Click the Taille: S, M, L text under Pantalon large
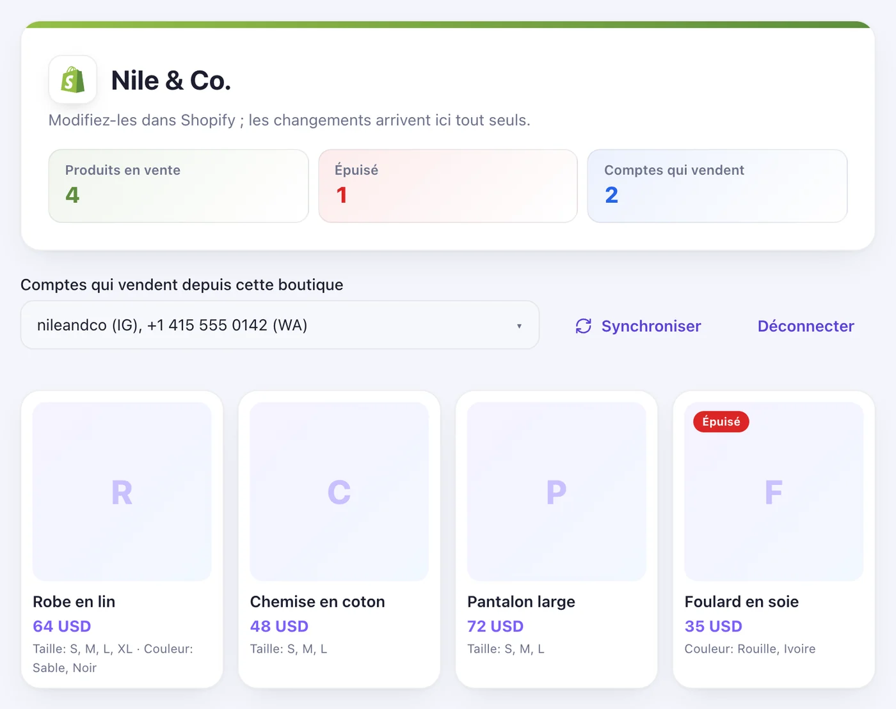 click(x=506, y=649)
